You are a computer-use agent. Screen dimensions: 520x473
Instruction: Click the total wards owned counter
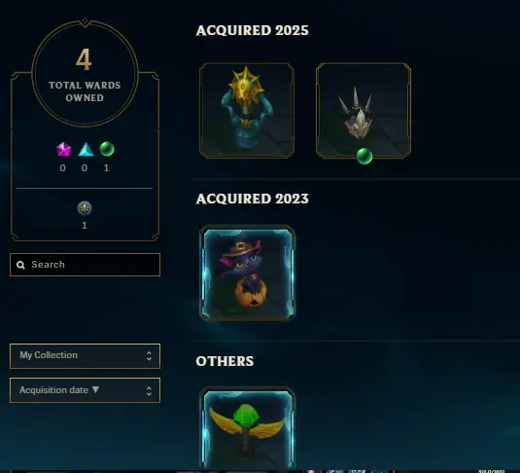coord(85,73)
